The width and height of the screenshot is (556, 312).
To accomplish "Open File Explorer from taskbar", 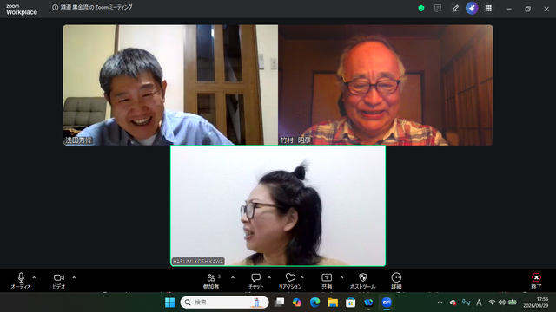I will pyautogui.click(x=333, y=302).
